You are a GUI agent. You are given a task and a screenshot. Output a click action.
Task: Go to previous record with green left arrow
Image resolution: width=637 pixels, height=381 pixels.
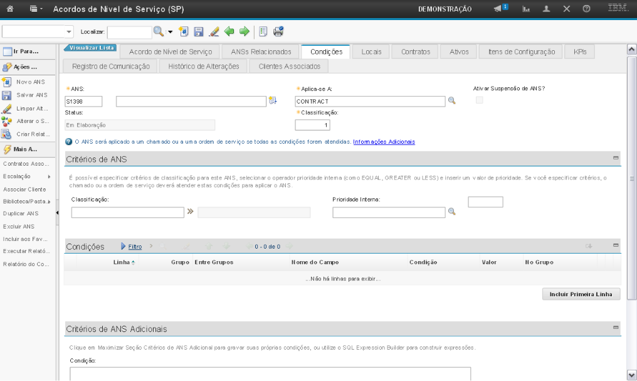coord(229,31)
